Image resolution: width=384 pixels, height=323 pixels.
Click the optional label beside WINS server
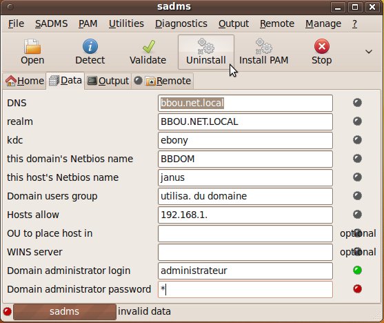click(358, 252)
